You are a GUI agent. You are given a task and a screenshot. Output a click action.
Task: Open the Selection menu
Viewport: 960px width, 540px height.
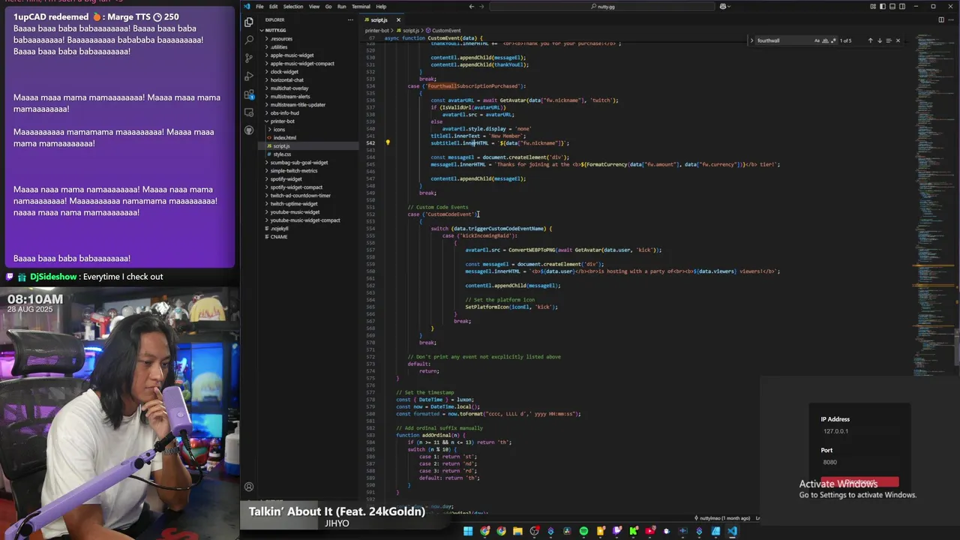click(x=293, y=7)
